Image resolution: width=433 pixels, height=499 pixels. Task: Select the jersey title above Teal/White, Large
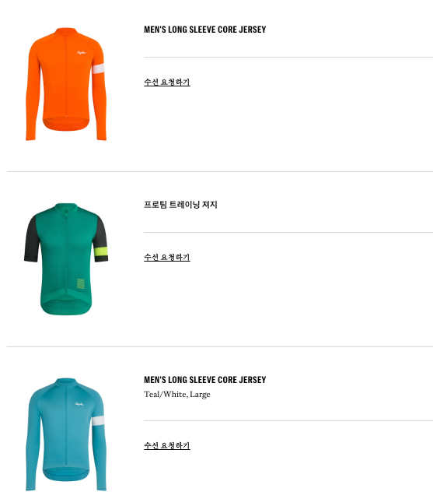pos(205,380)
